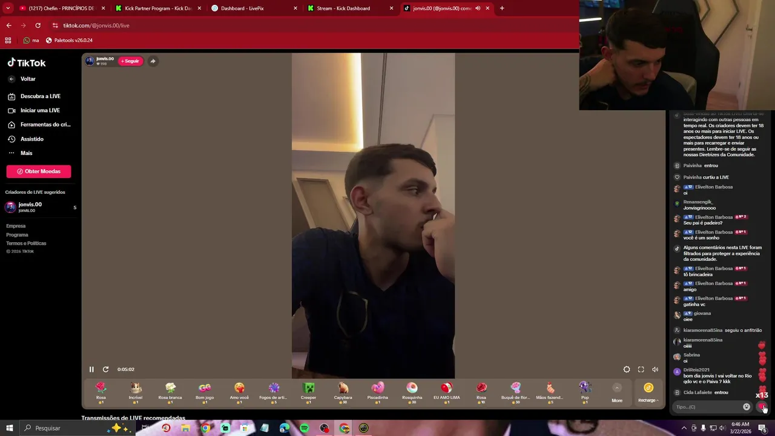Open the tab search dropdown arrow

tap(8, 8)
